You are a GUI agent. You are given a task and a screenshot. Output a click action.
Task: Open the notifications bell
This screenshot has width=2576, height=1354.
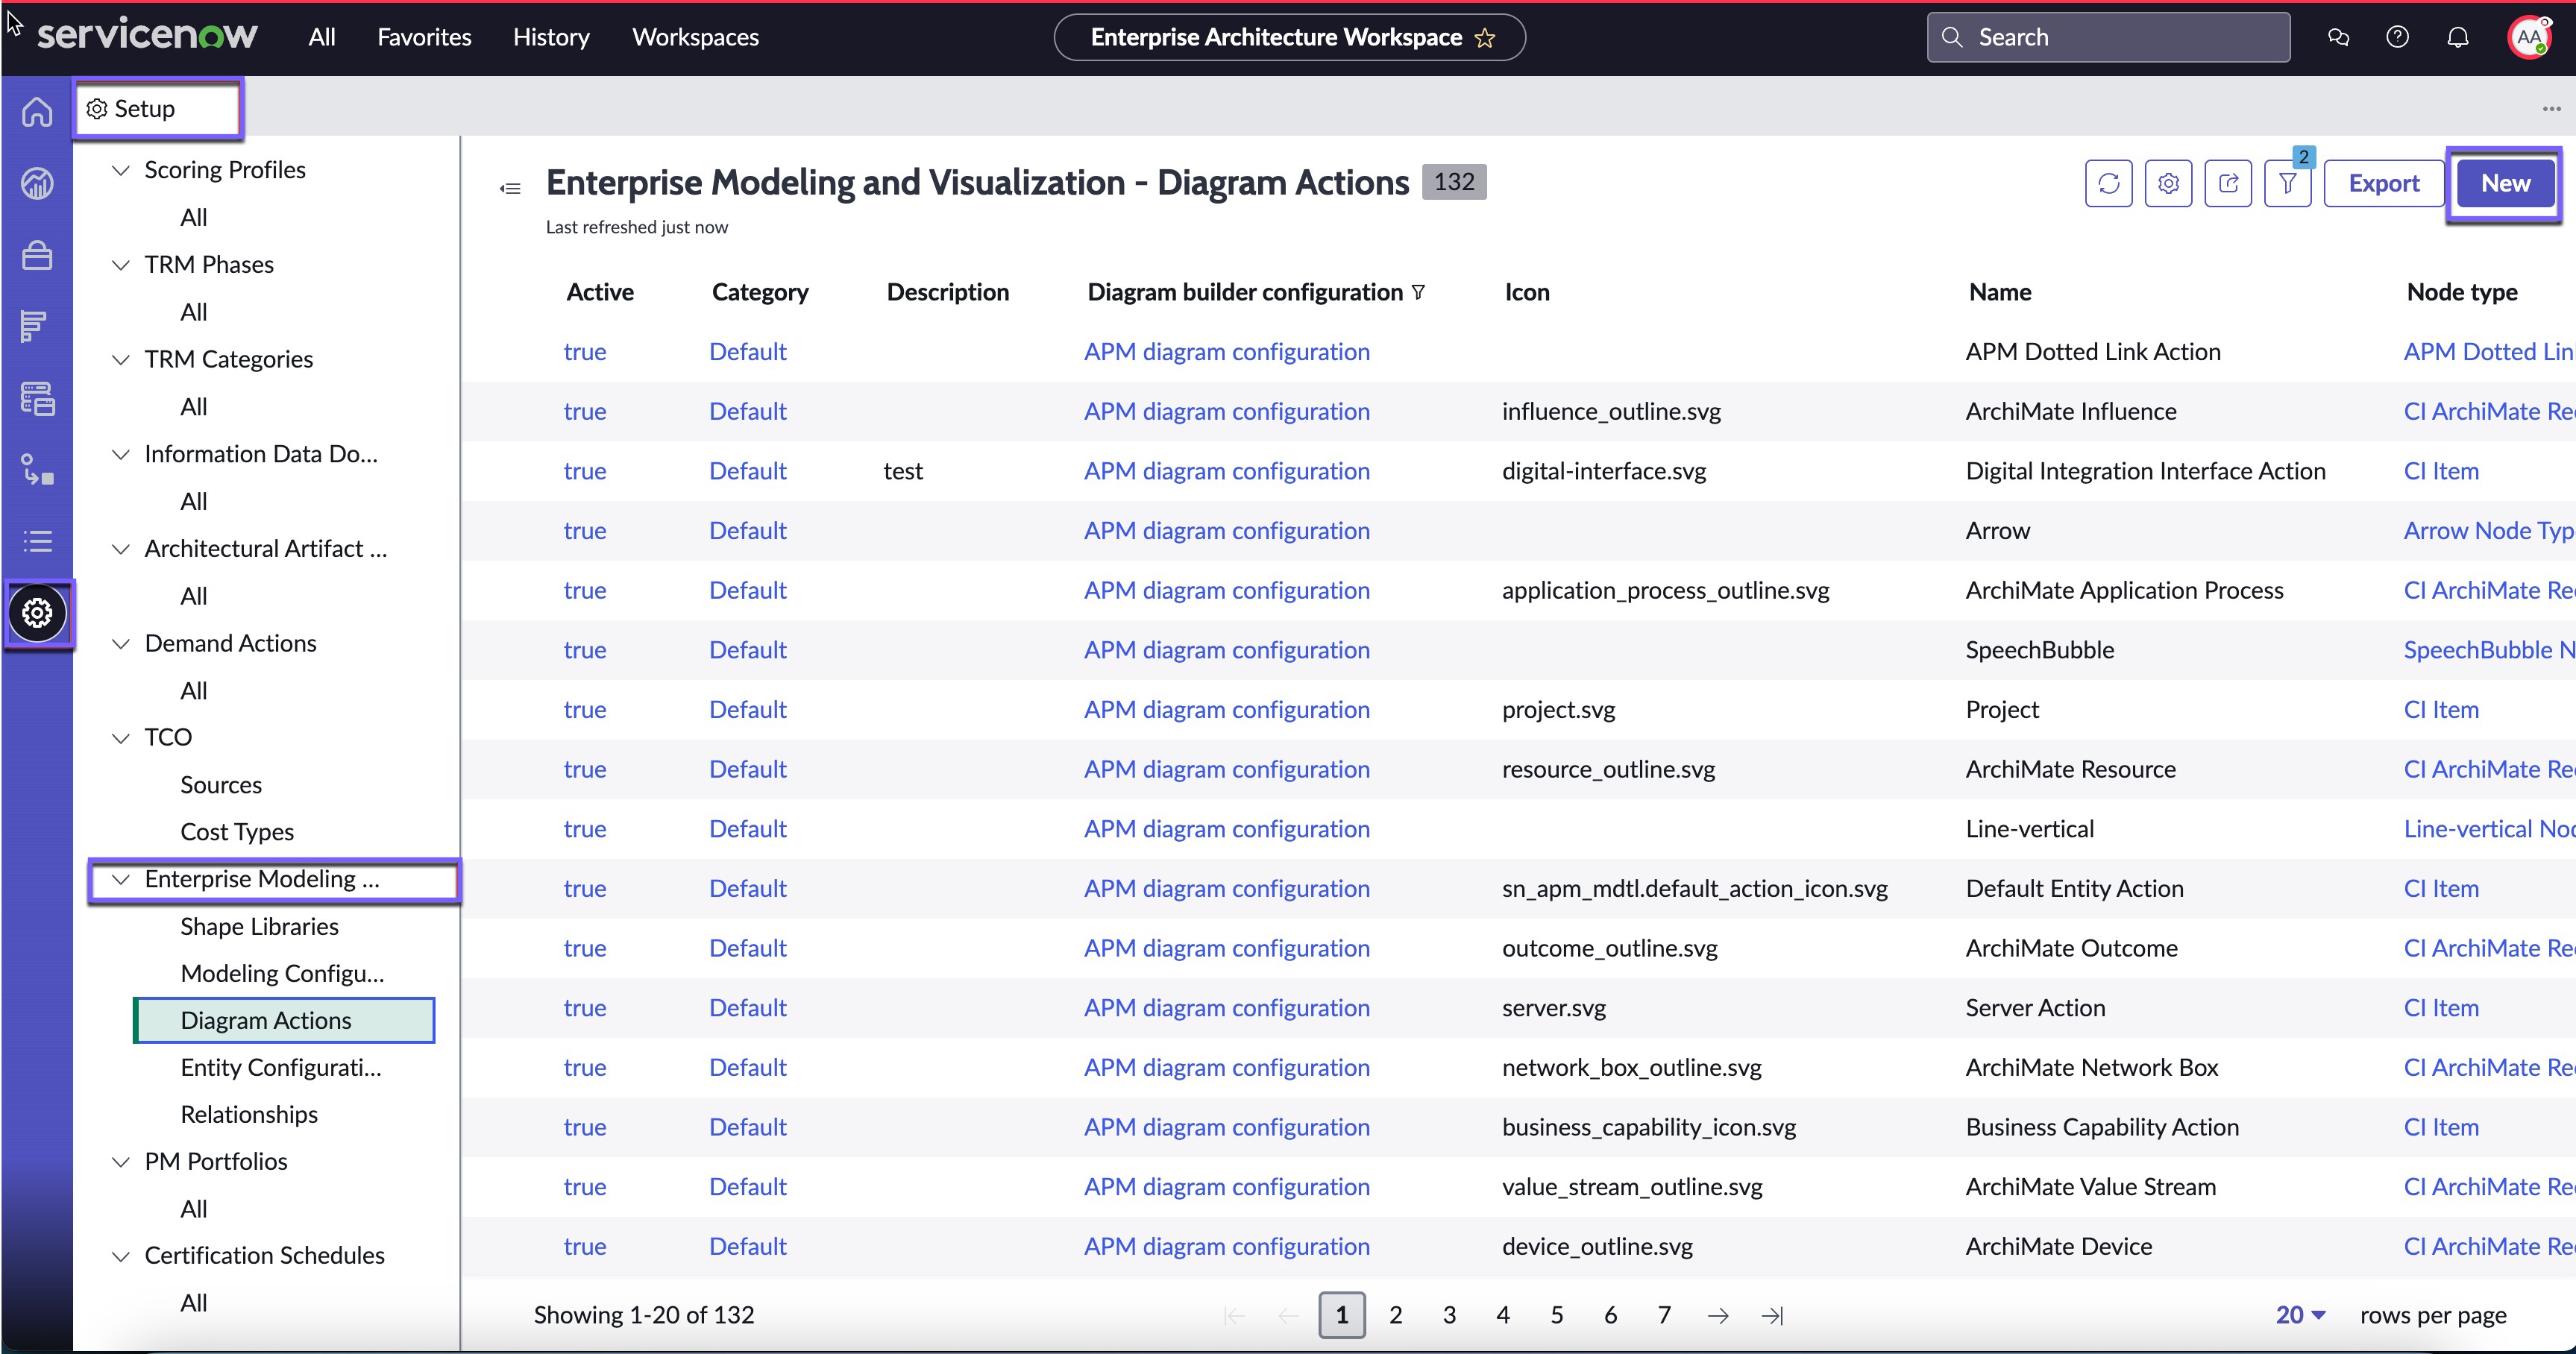tap(2457, 37)
